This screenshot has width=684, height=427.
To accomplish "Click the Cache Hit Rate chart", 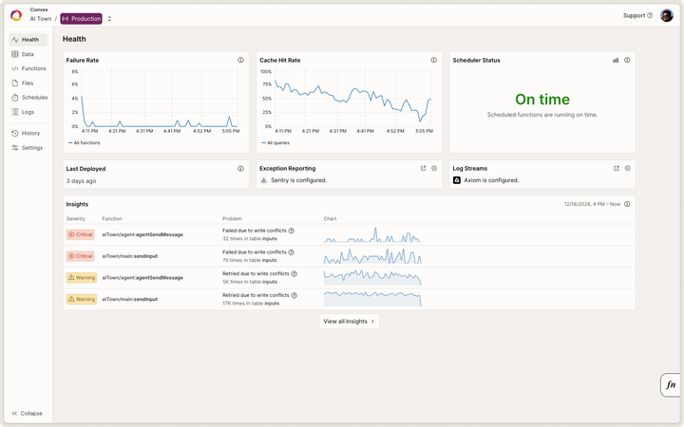I will click(349, 102).
